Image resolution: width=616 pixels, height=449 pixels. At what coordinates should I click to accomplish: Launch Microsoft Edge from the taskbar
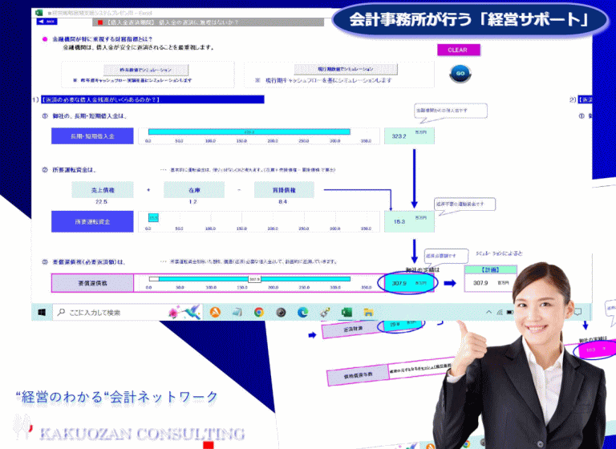302,313
